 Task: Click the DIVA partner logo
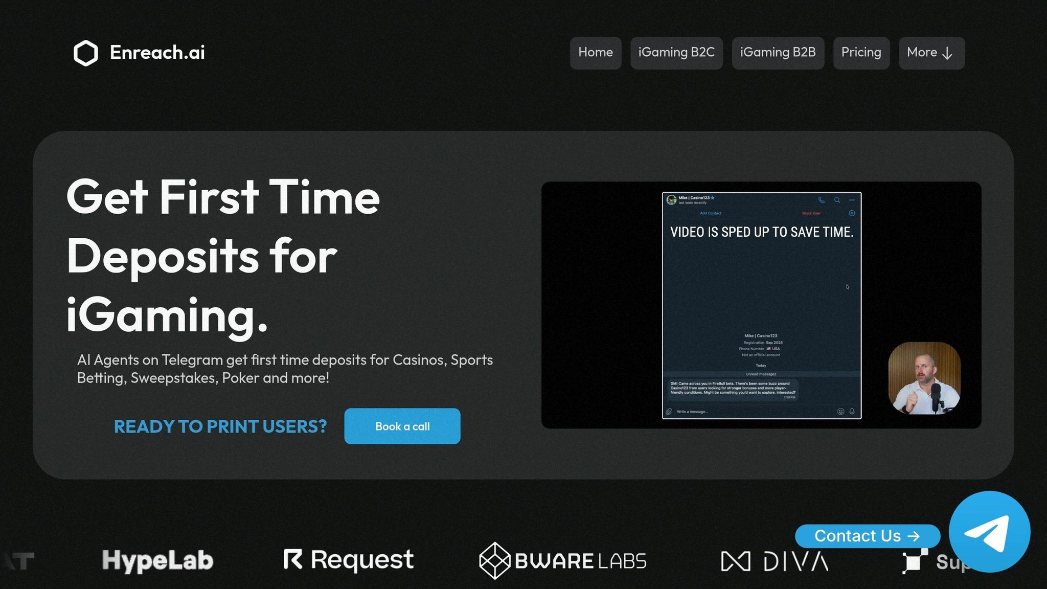pyautogui.click(x=775, y=561)
